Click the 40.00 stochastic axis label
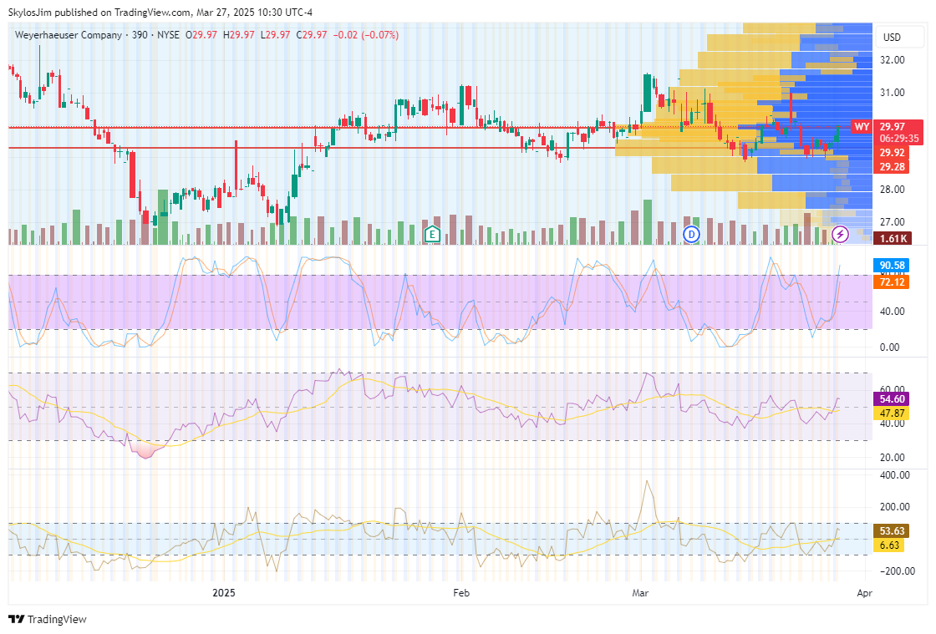Image resolution: width=936 pixels, height=634 pixels. point(892,312)
